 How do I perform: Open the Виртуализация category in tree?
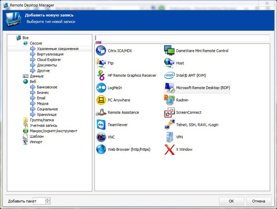pyautogui.click(x=50, y=54)
